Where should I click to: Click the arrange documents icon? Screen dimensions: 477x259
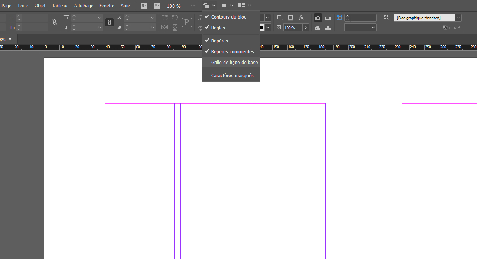(x=242, y=6)
